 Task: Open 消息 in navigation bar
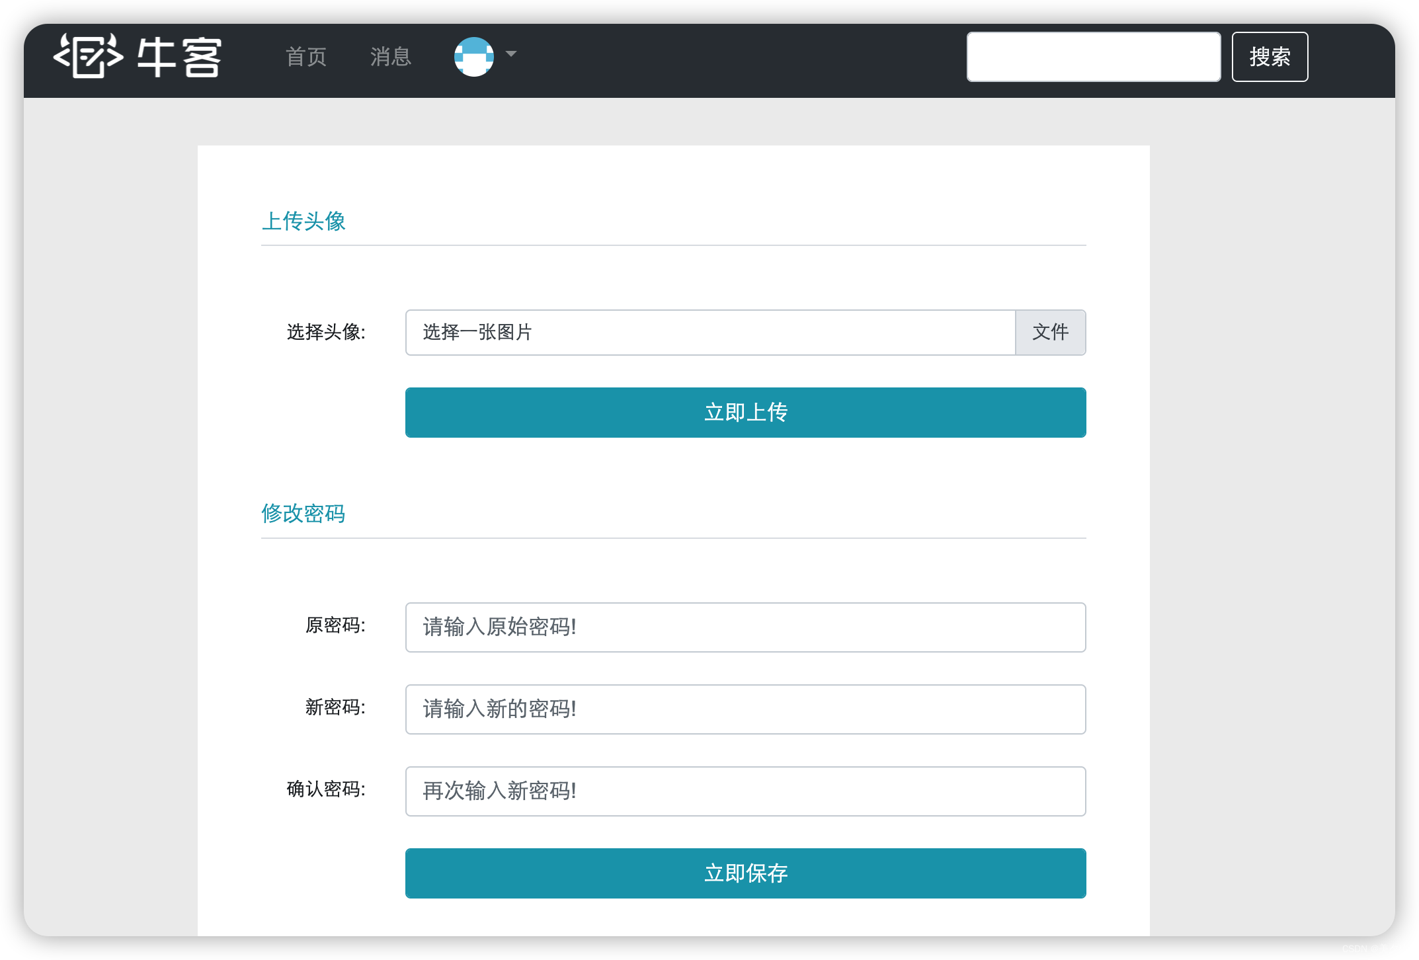point(391,57)
